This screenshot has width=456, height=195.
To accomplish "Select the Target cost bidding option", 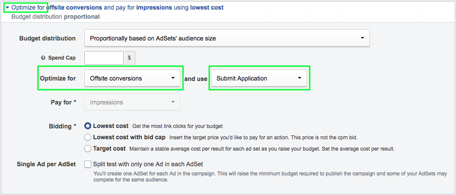I will 88,148.
